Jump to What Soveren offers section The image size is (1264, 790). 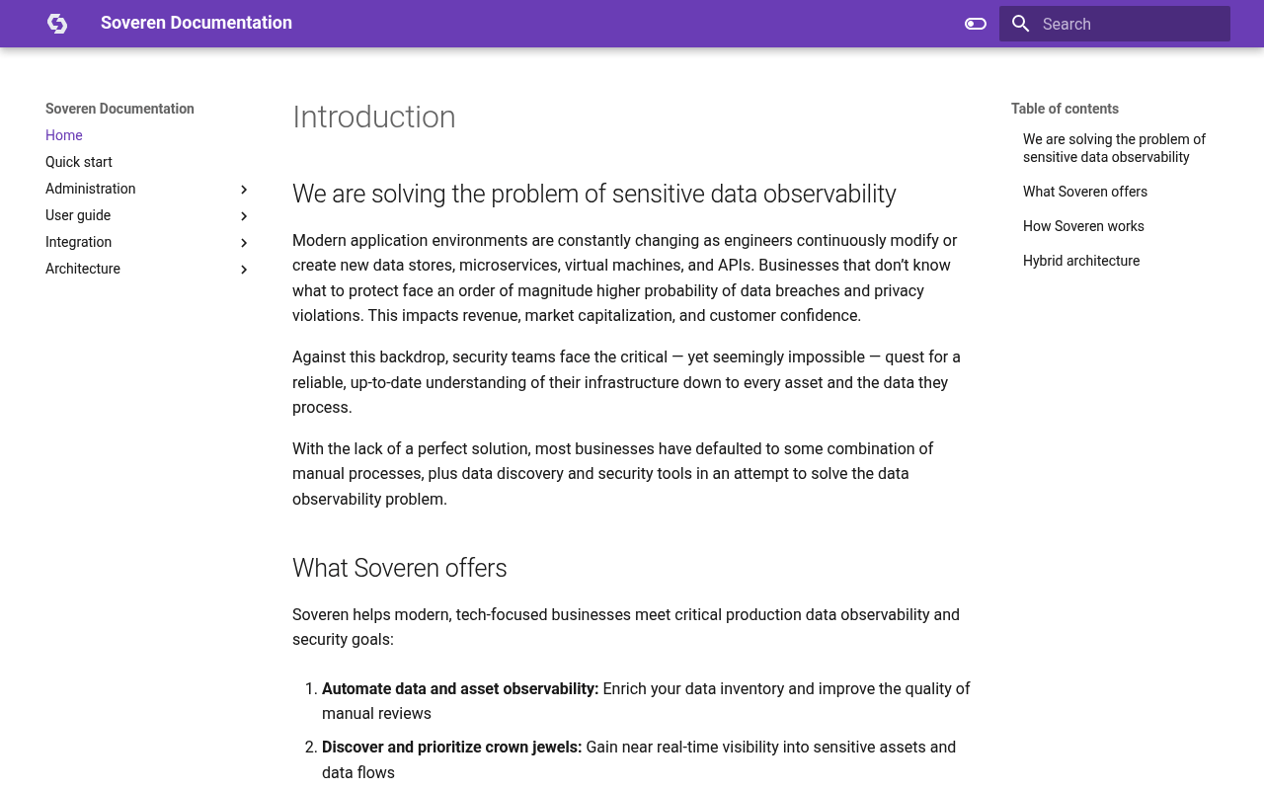point(1085,192)
